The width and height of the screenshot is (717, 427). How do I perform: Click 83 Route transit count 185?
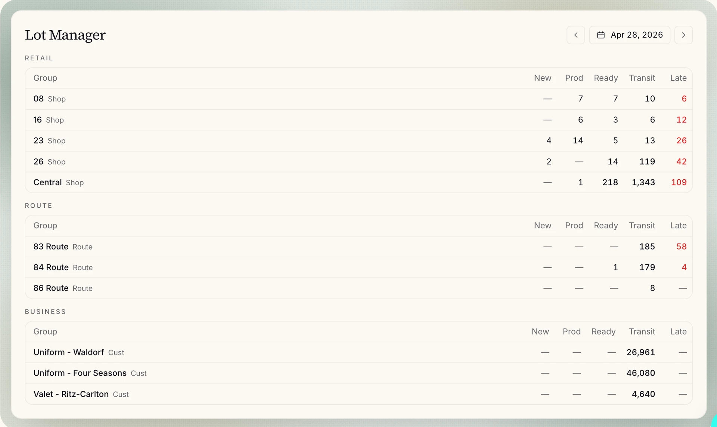pyautogui.click(x=647, y=247)
